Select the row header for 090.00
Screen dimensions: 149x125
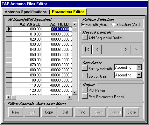coord(9,75)
